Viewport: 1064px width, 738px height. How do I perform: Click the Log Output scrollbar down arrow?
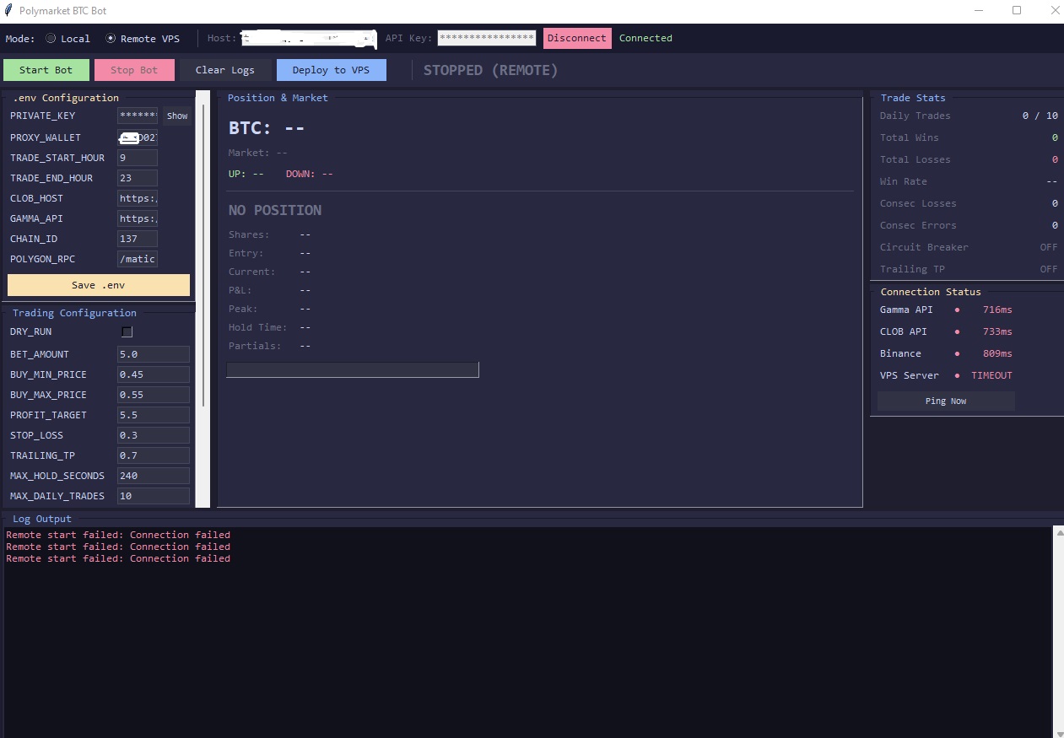point(1059,732)
